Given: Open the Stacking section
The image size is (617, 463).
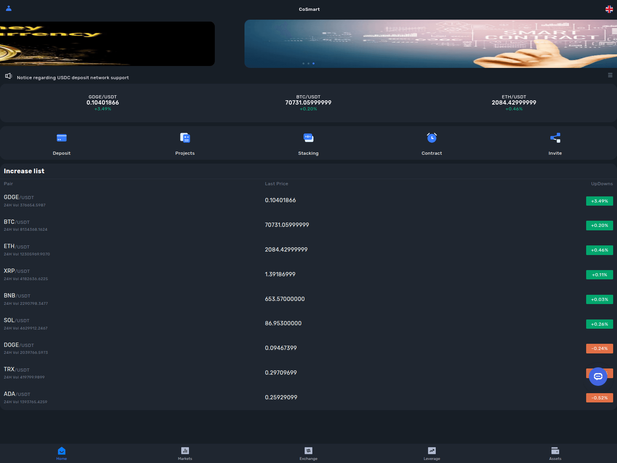Looking at the screenshot, I should (308, 143).
